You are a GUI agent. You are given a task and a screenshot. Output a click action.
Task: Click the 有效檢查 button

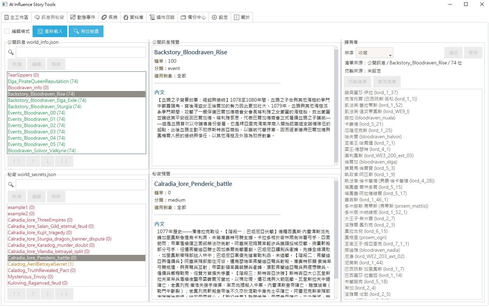(86, 31)
